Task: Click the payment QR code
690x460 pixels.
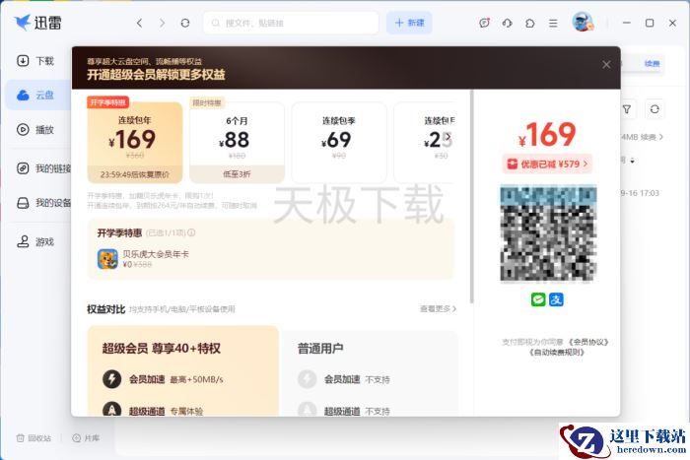Action: tap(548, 233)
